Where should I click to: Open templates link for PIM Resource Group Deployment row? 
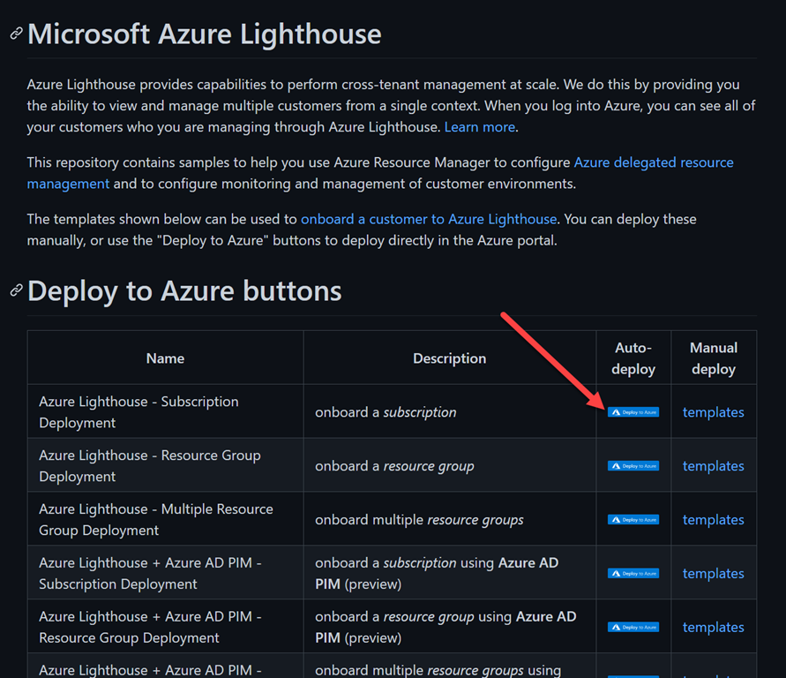(x=713, y=628)
